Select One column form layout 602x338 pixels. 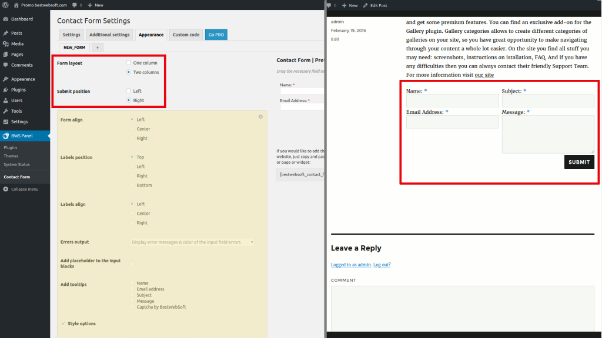[x=129, y=63]
